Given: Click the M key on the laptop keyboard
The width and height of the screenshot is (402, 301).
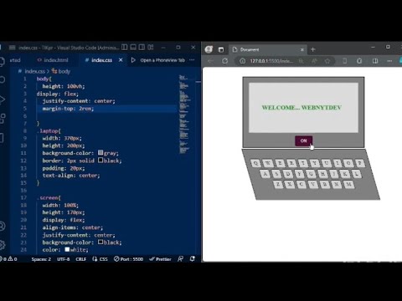Looking at the screenshot, I should click(x=348, y=185).
